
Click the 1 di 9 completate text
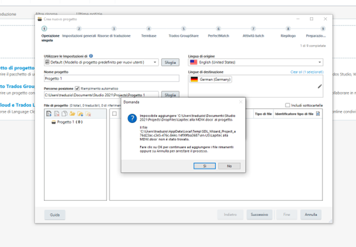tap(313, 46)
